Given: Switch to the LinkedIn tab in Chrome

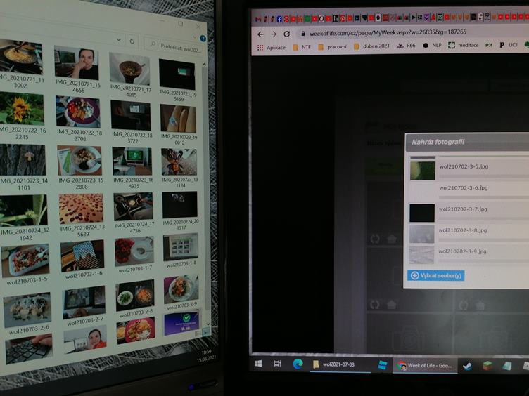Looking at the screenshot, I should [336, 18].
